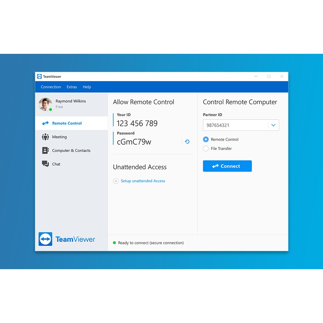The width and height of the screenshot is (323, 323).
Task: Expand the Partner ID dropdown arrow
Action: click(273, 125)
